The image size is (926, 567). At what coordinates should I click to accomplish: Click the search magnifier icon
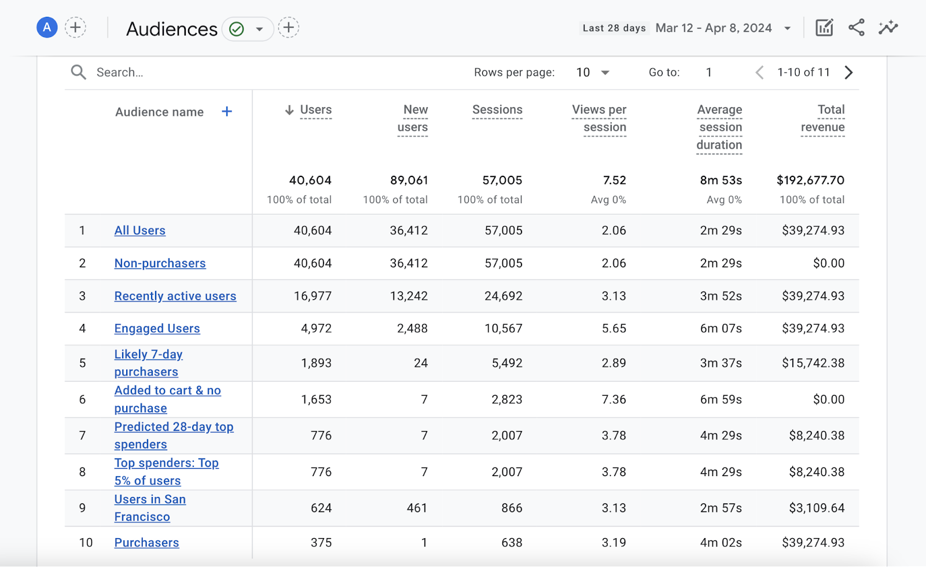78,72
